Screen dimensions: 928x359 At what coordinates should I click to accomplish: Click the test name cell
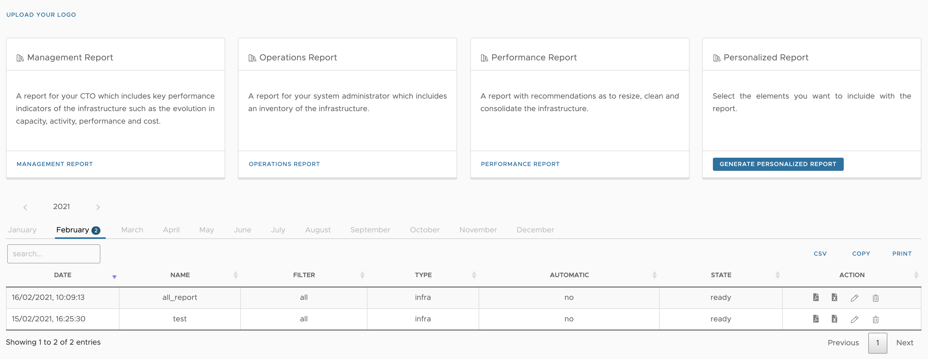tap(180, 319)
